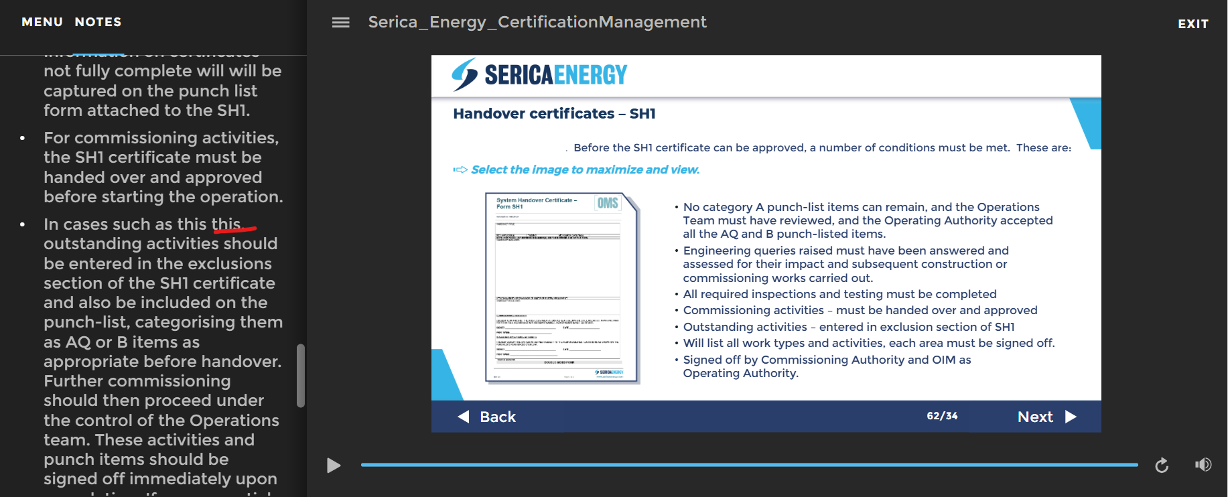
Task: Click the replay circular arrow icon
Action: pyautogui.click(x=1162, y=465)
